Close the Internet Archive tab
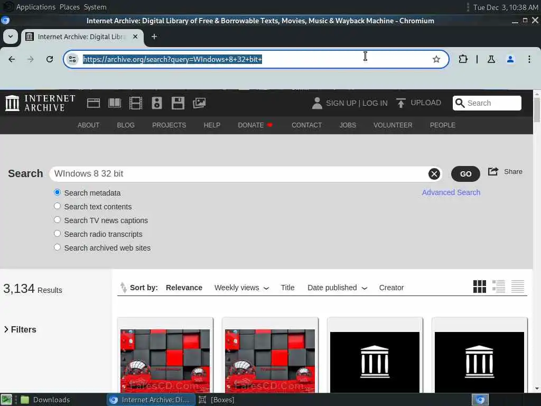 tap(135, 36)
